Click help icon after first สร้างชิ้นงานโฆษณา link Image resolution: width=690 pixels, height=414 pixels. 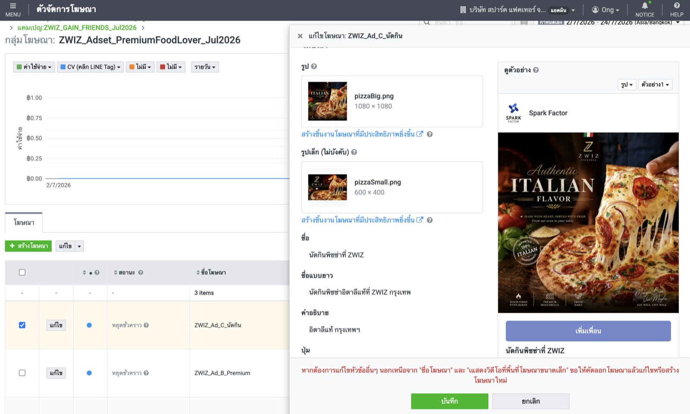pyautogui.click(x=430, y=134)
